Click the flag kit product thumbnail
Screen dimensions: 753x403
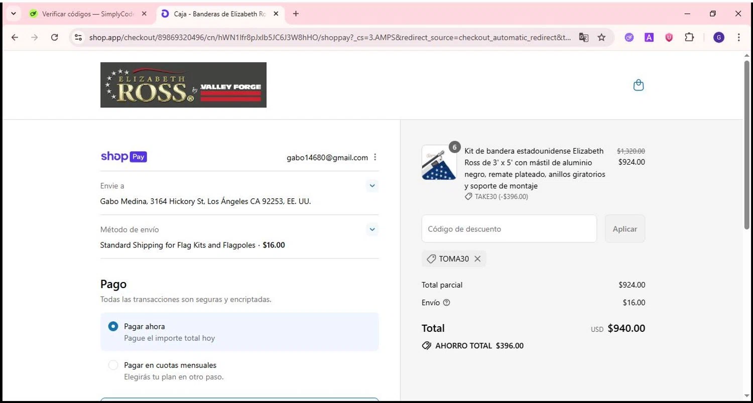pyautogui.click(x=439, y=162)
